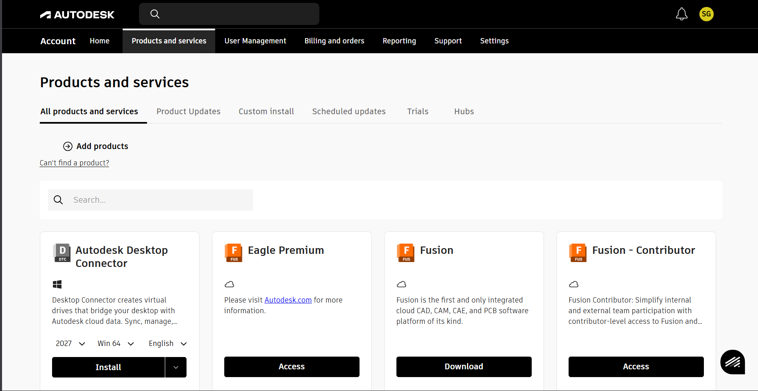Click the Account label in navigation
This screenshot has width=758, height=391.
point(58,41)
